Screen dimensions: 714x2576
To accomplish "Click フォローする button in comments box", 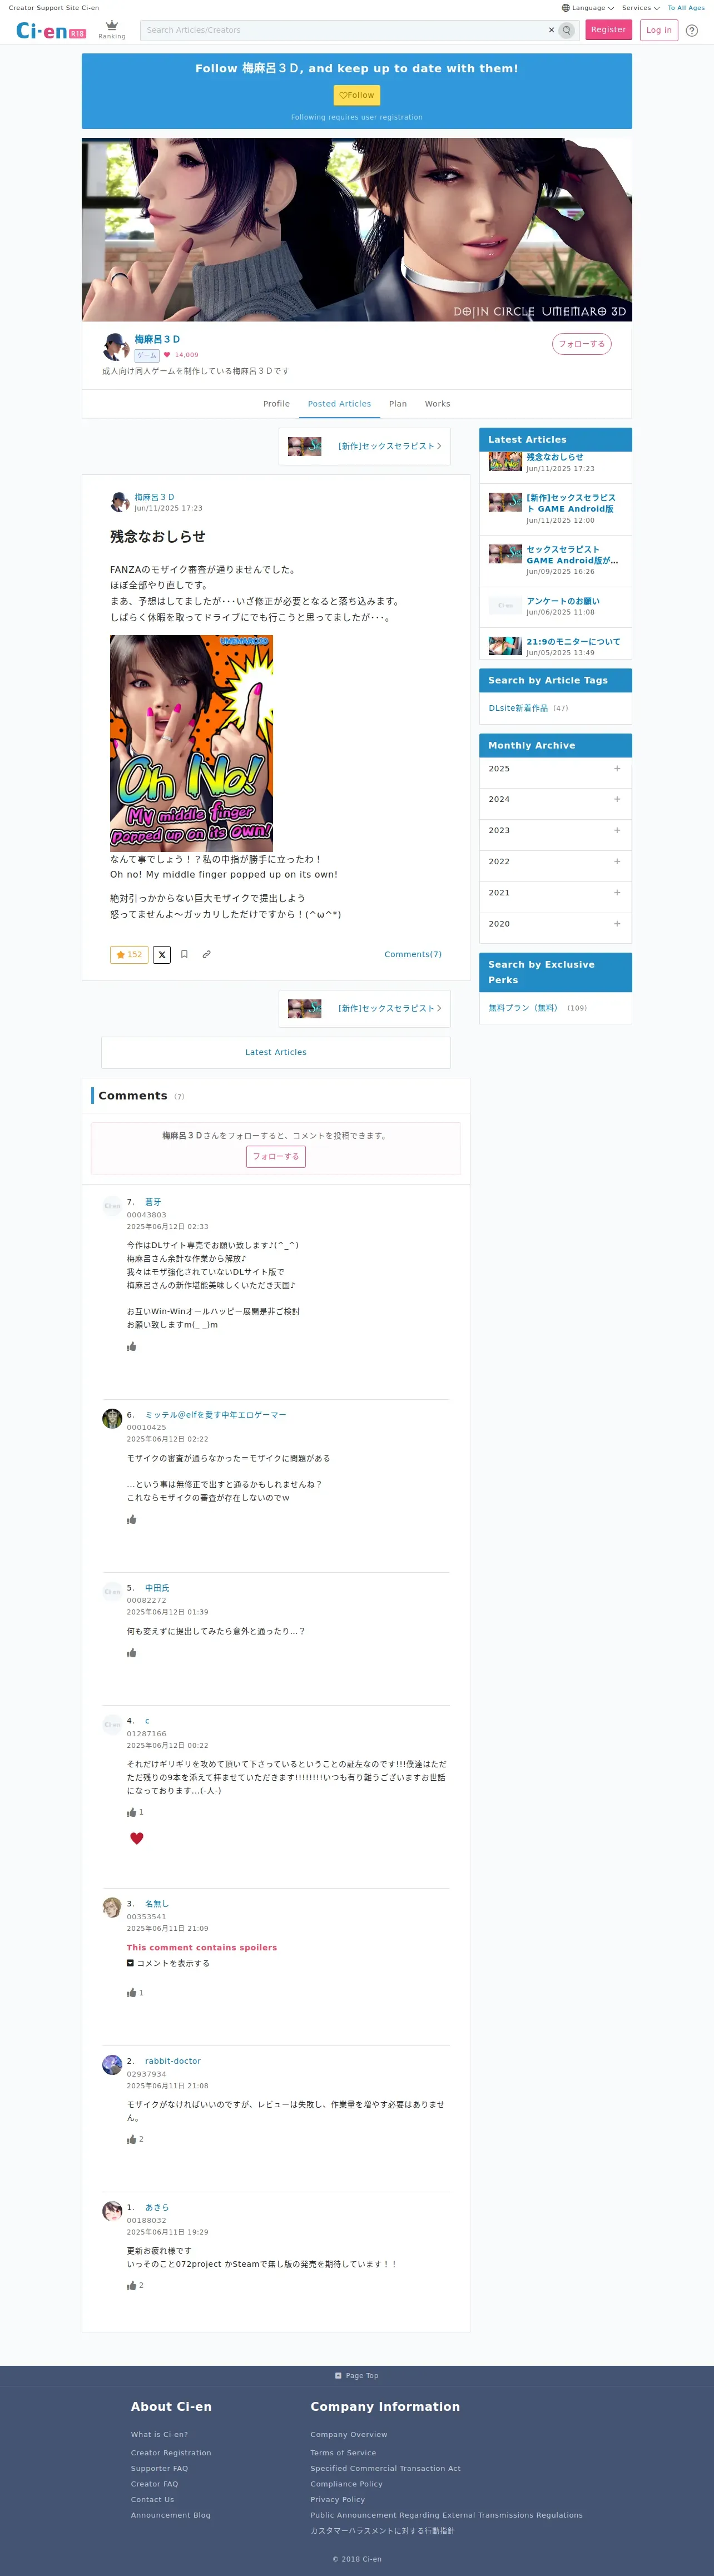I will (276, 1156).
